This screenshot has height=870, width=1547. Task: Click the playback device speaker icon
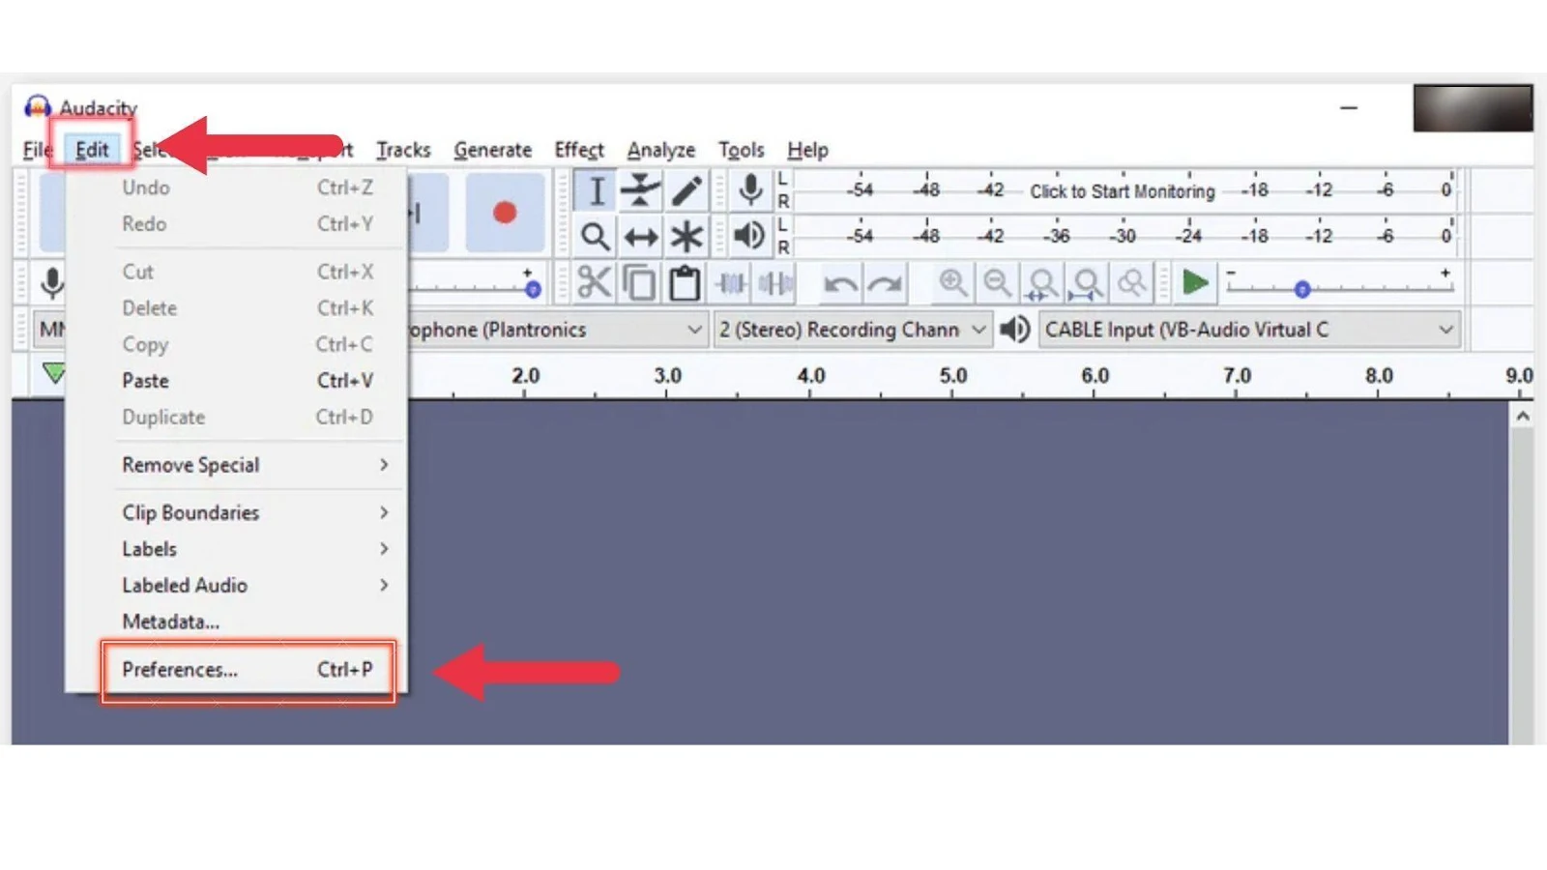coord(1014,330)
